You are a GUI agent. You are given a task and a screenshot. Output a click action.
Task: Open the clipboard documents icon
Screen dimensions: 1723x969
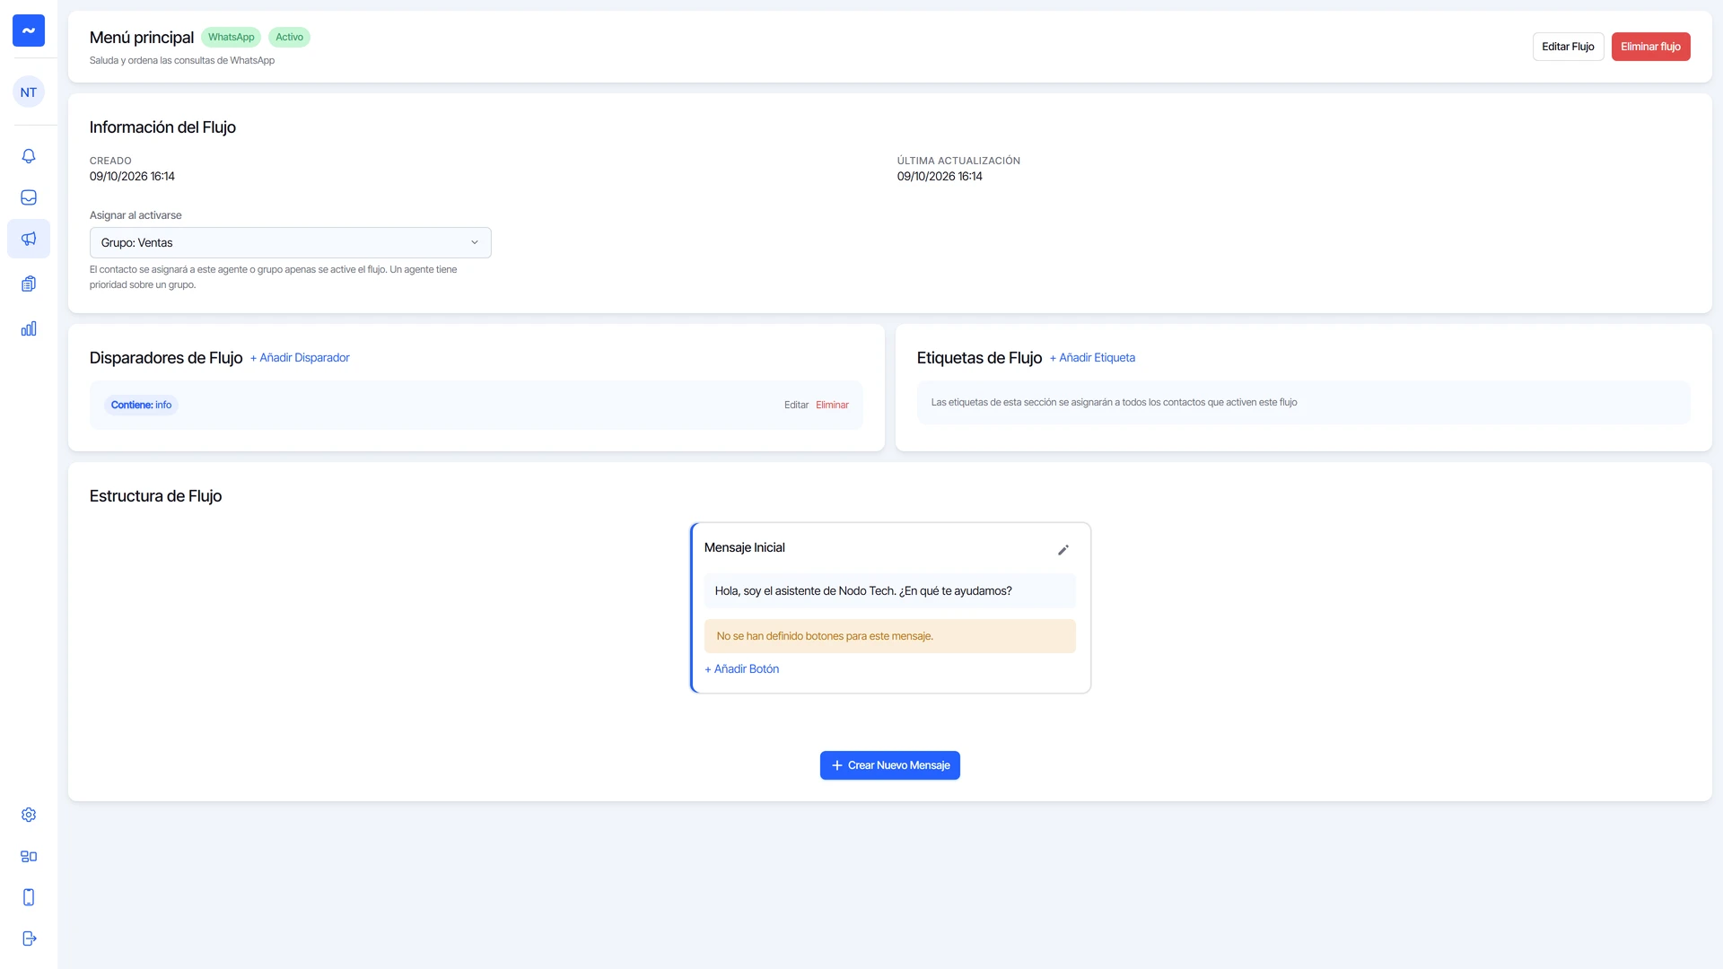pyautogui.click(x=29, y=284)
